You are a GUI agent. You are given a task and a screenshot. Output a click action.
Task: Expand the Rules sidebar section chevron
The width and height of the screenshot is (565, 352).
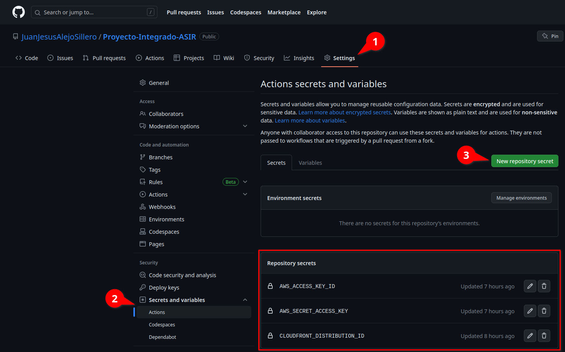pyautogui.click(x=245, y=182)
